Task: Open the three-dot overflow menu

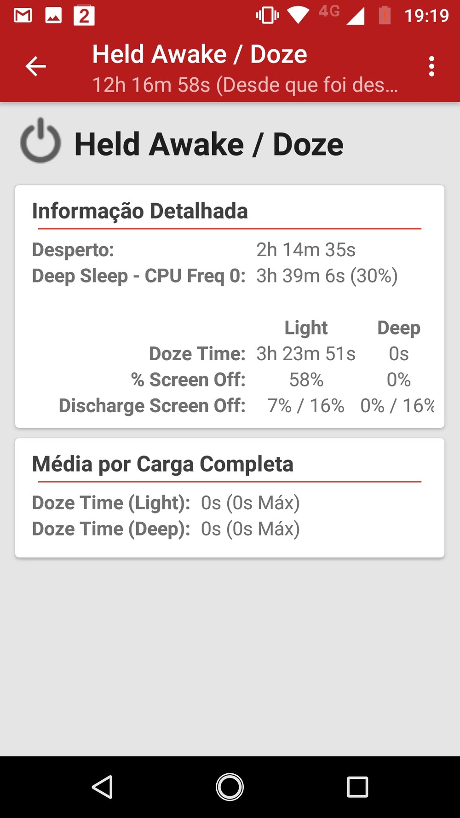Action: 431,67
